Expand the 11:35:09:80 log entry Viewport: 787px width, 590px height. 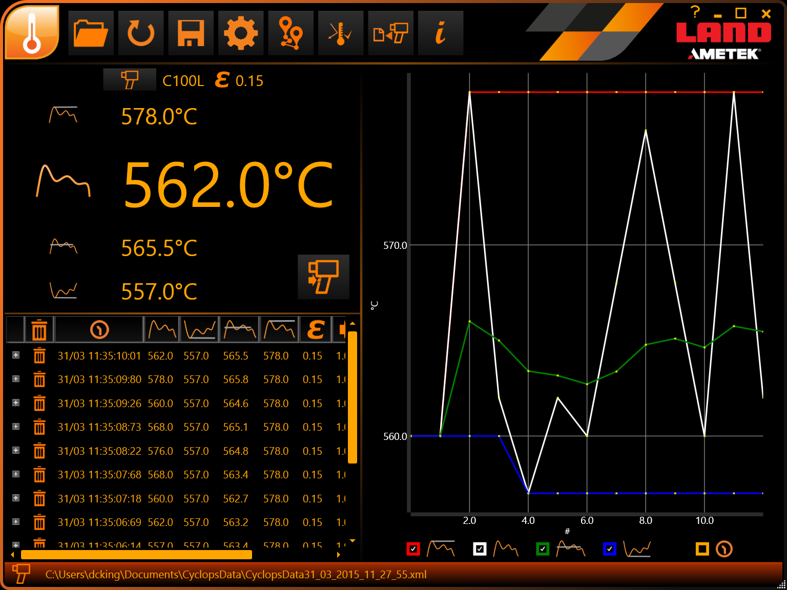point(15,380)
